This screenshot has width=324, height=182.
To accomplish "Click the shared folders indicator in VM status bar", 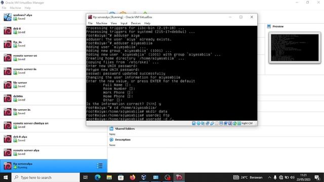I will pyautogui.click(x=217, y=123).
